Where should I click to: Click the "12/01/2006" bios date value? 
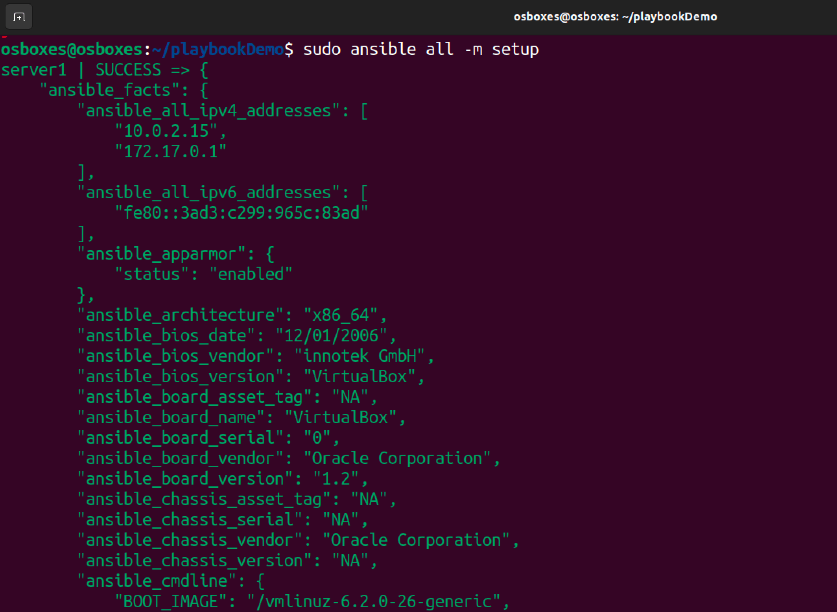331,336
